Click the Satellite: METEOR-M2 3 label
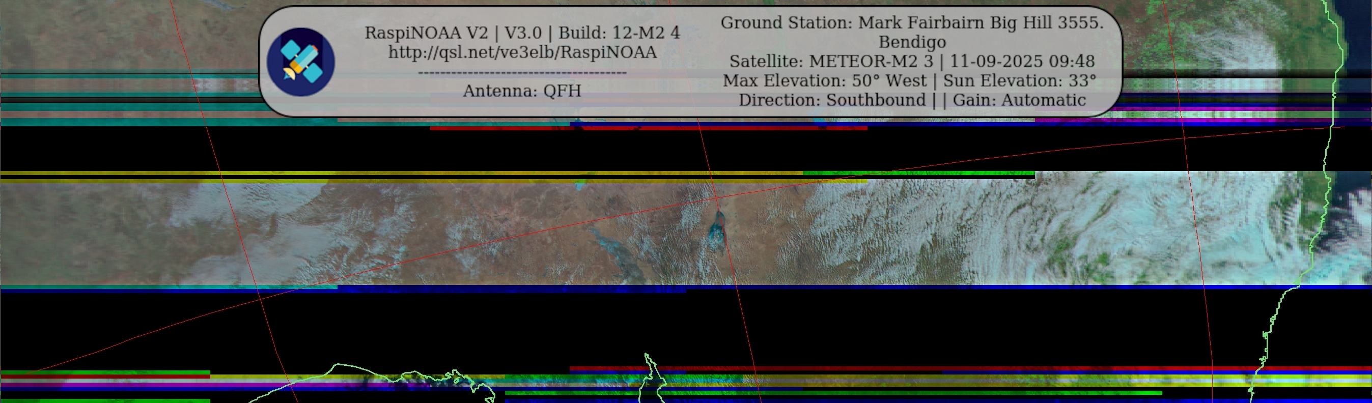Screen dimensions: 1372x403 click(831, 62)
